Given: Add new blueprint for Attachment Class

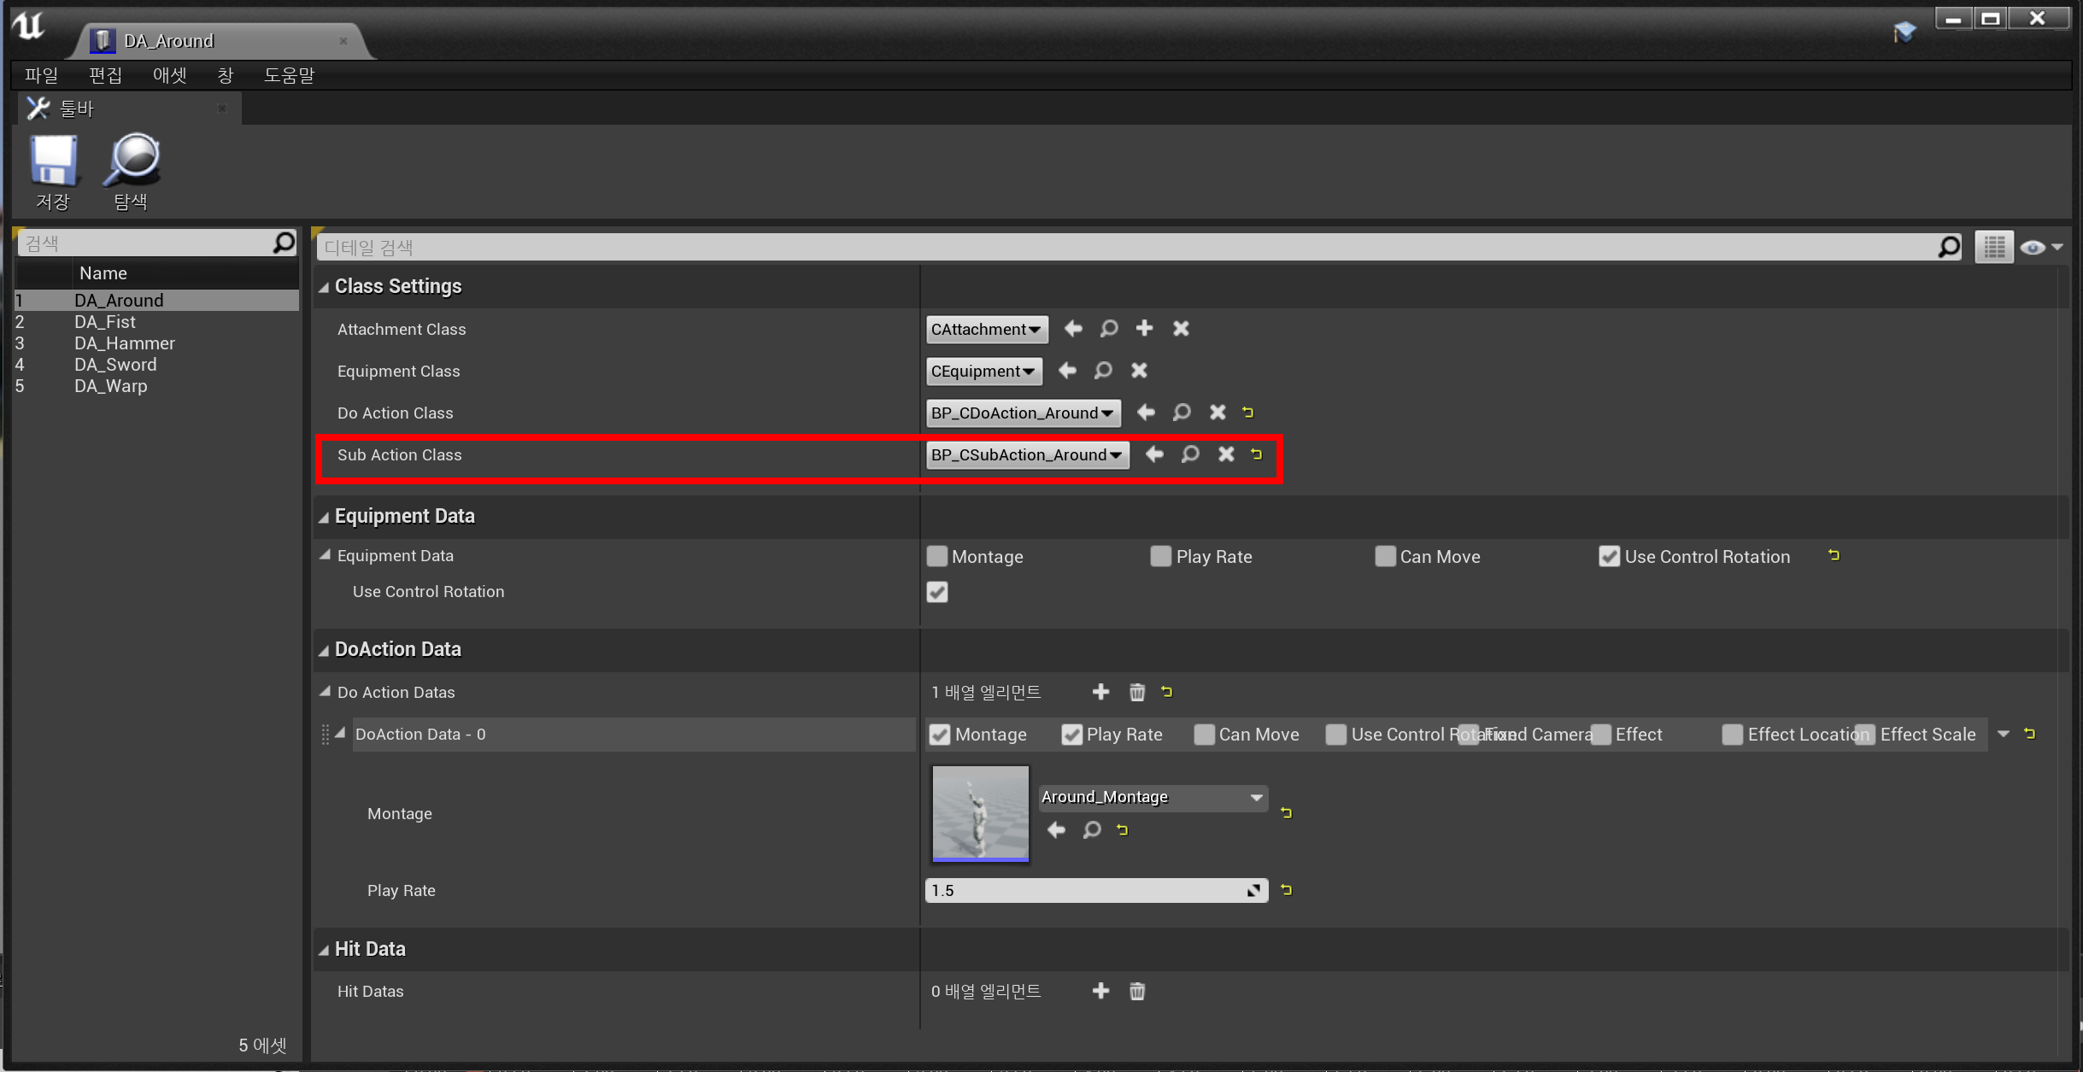Looking at the screenshot, I should 1144,328.
